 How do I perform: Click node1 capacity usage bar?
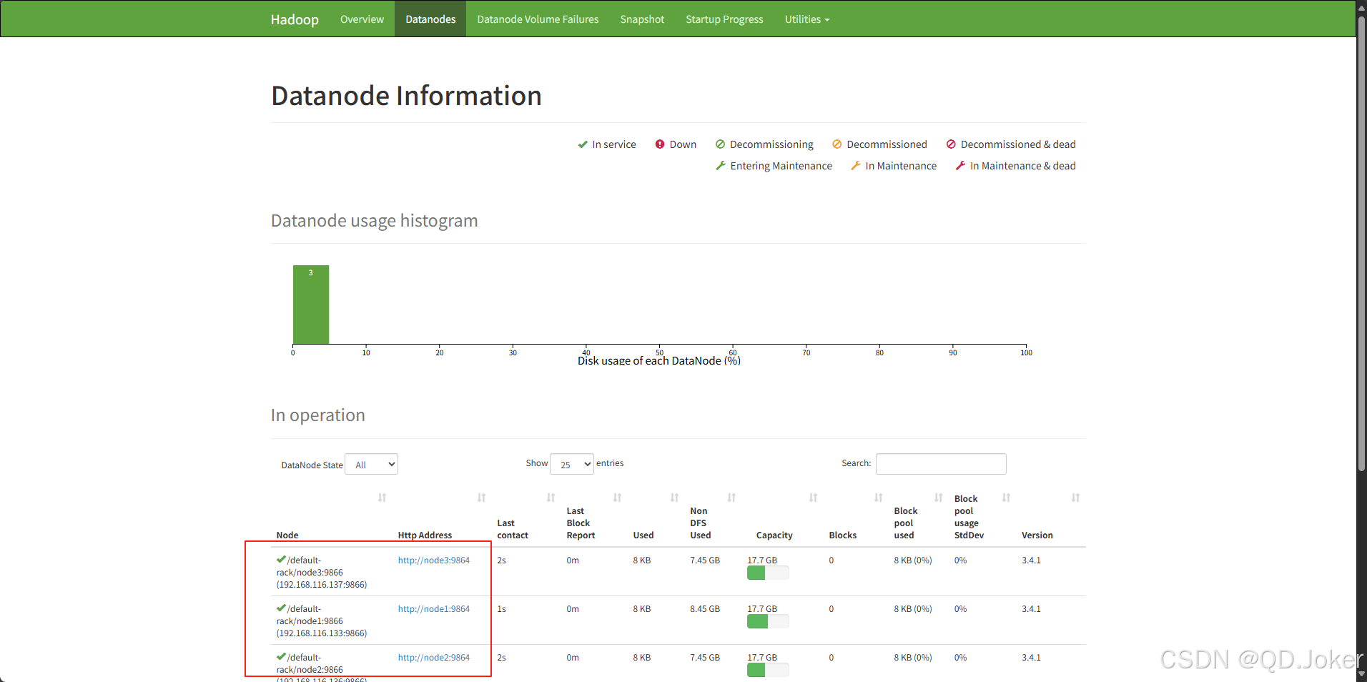tap(768, 621)
